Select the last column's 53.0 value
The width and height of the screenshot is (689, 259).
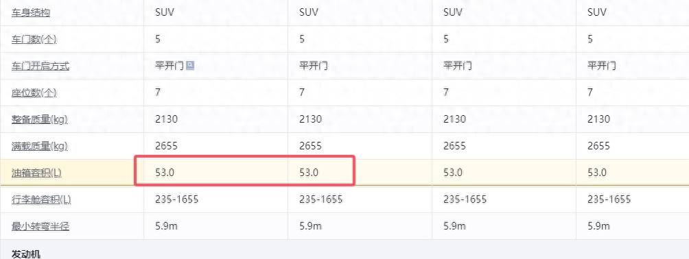click(x=597, y=173)
